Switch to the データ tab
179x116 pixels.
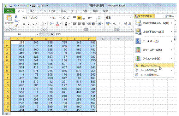[x=74, y=11]
